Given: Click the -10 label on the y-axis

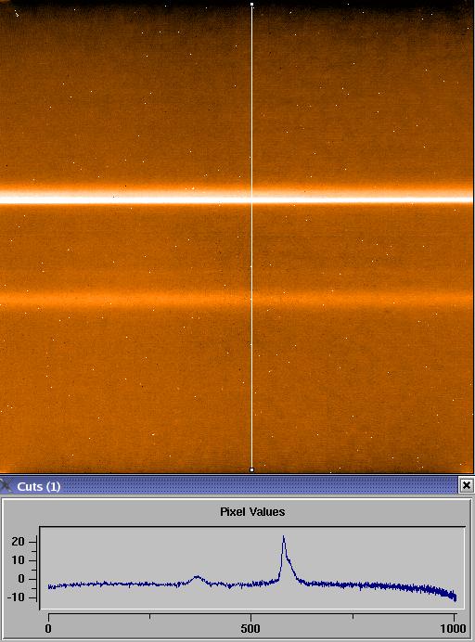Looking at the screenshot, I should pos(16,597).
